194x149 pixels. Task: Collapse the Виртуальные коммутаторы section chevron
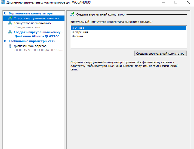click(5, 13)
